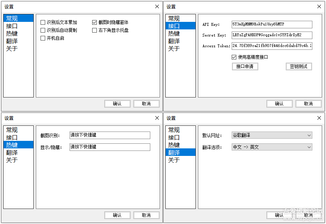Confirm with 确认 in the 常规 window
Image resolution: width=326 pixels, height=224 pixels.
pyautogui.click(x=117, y=104)
